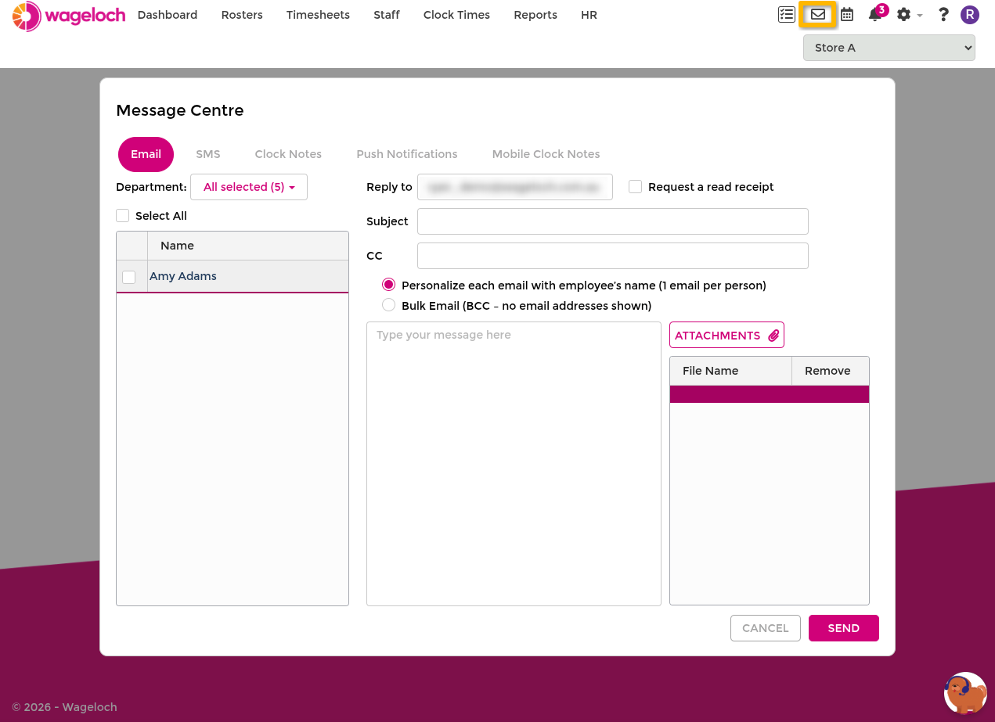Click the Wageloch logo
995x722 pixels.
pos(69,16)
